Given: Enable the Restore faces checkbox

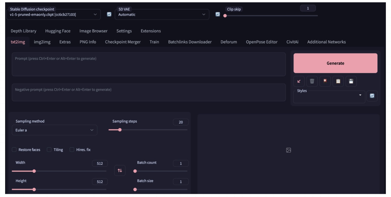Looking at the screenshot, I should pos(14,150).
